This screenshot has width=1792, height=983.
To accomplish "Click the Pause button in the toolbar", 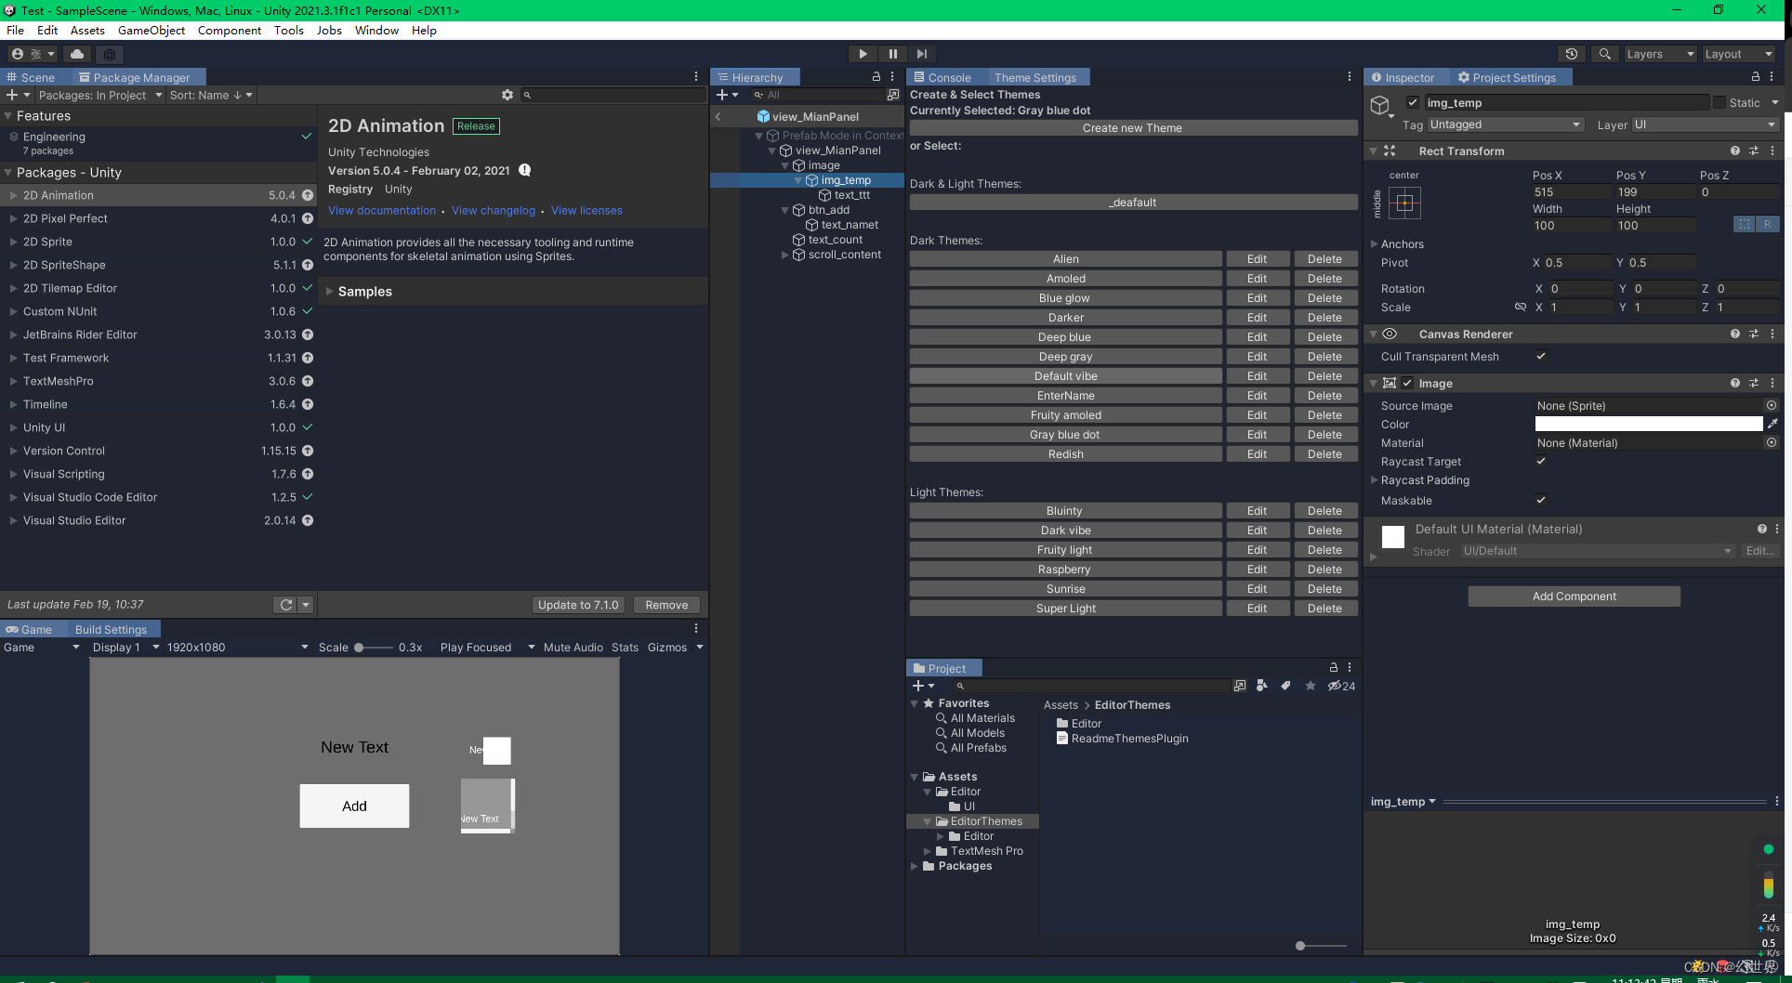I will (892, 54).
